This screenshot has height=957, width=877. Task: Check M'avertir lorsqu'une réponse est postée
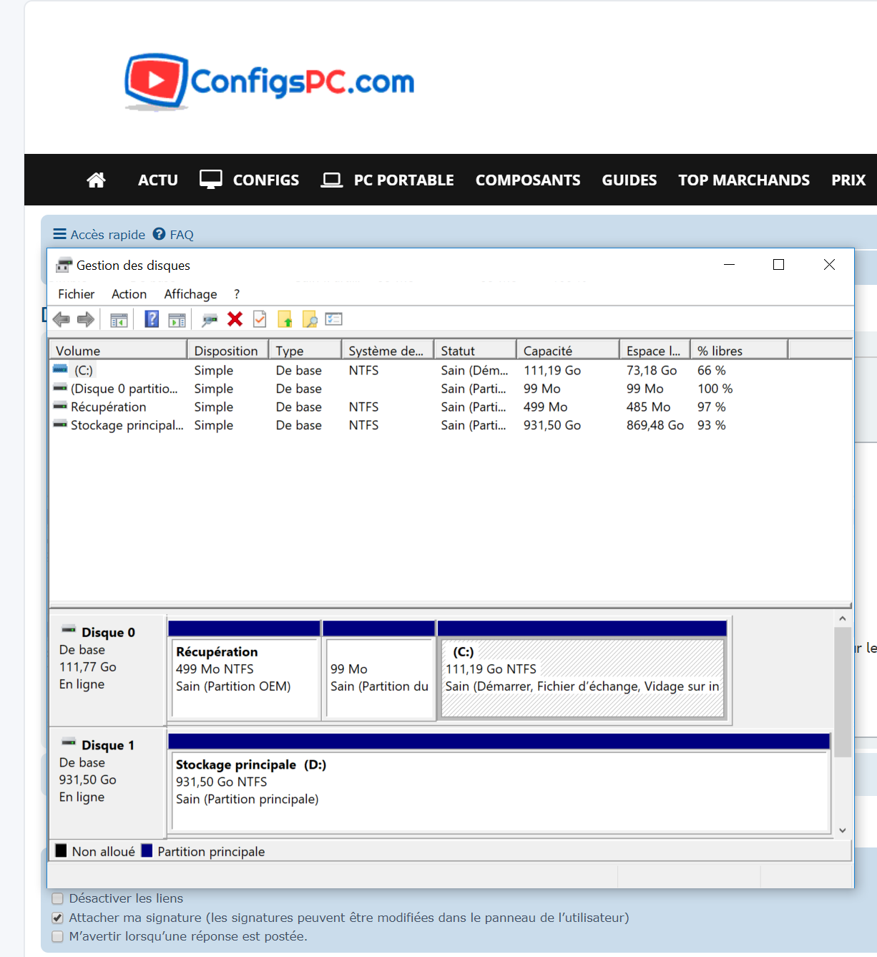(x=58, y=936)
